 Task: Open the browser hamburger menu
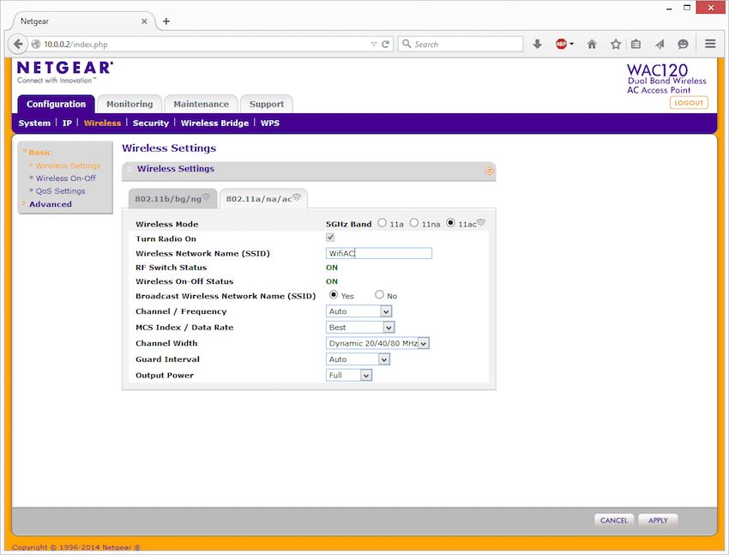pos(710,44)
